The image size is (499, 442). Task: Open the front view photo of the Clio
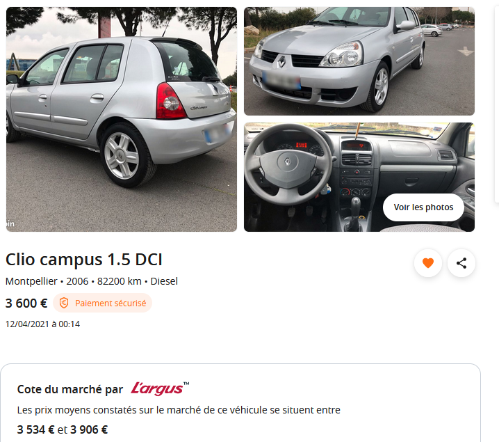click(x=359, y=61)
